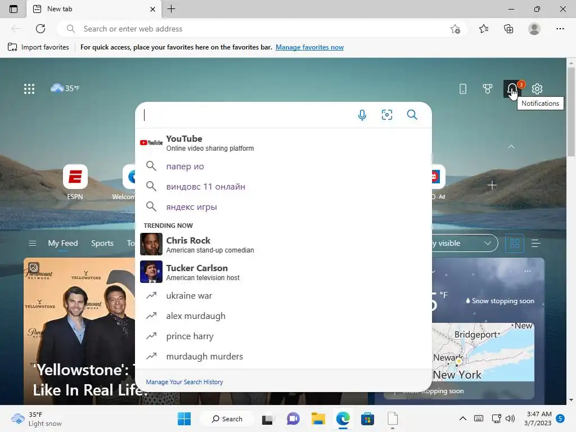Open Microsoft Store from taskbar
This screenshot has width=576, height=432.
(x=367, y=418)
